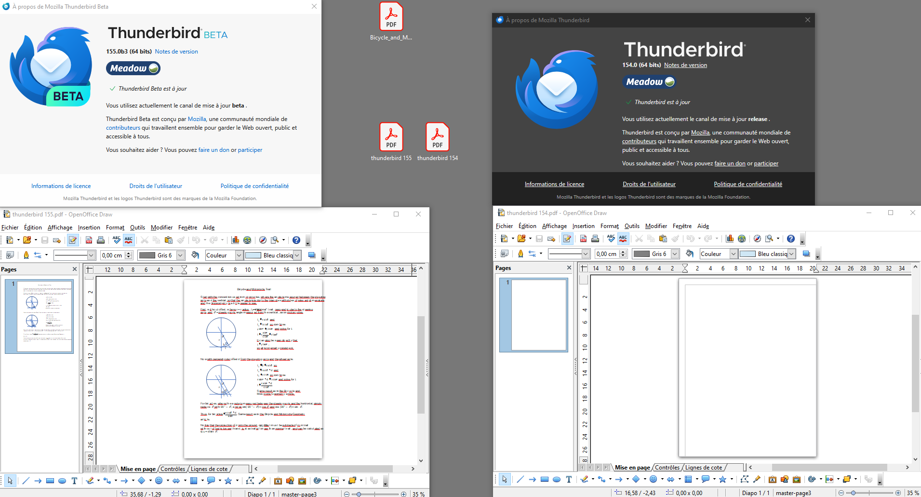Toggle Edit Points mode in thunderbird 154.pdf window
Screen dimensions: 921x497
click(x=745, y=479)
